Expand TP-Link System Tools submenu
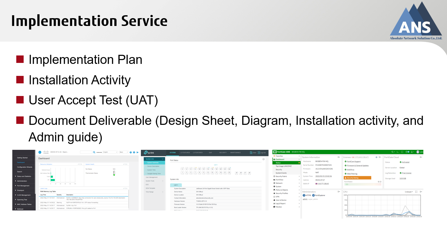The width and height of the screenshot is (447, 239). pyautogui.click(x=154, y=181)
